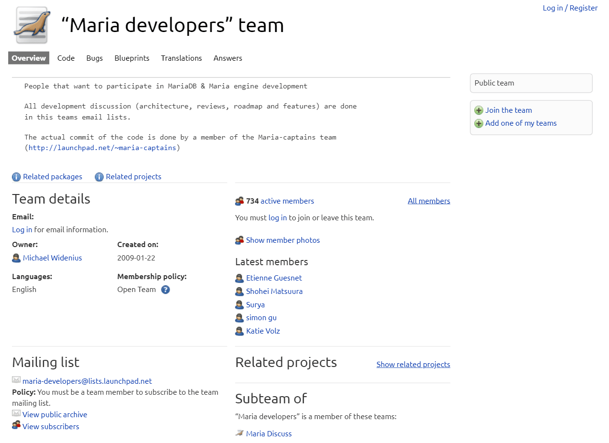Viewport: 609px width, 443px height.
Task: Click the members icon beside 734 active members
Action: coord(239,201)
